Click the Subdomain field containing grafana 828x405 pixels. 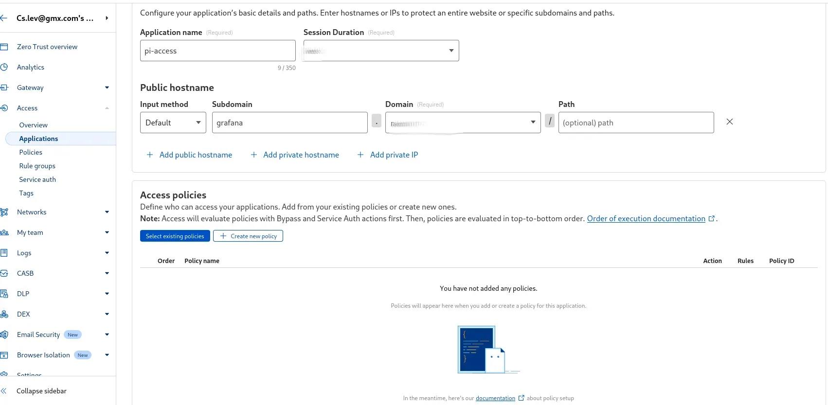pyautogui.click(x=290, y=123)
